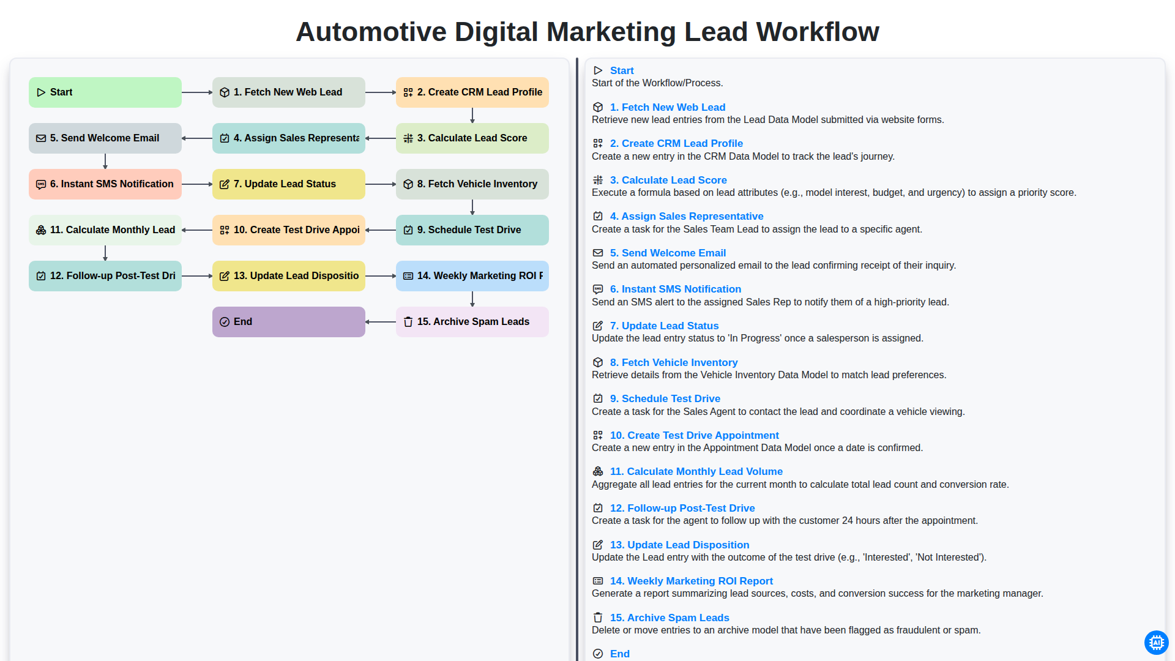
Task: Click the aggregate cubes icon in Calculate Monthly Lead node
Action: coord(41,230)
